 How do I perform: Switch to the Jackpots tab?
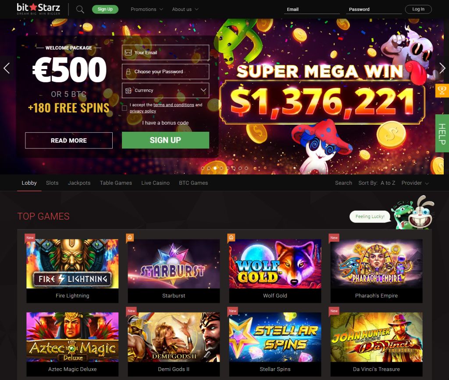click(79, 183)
